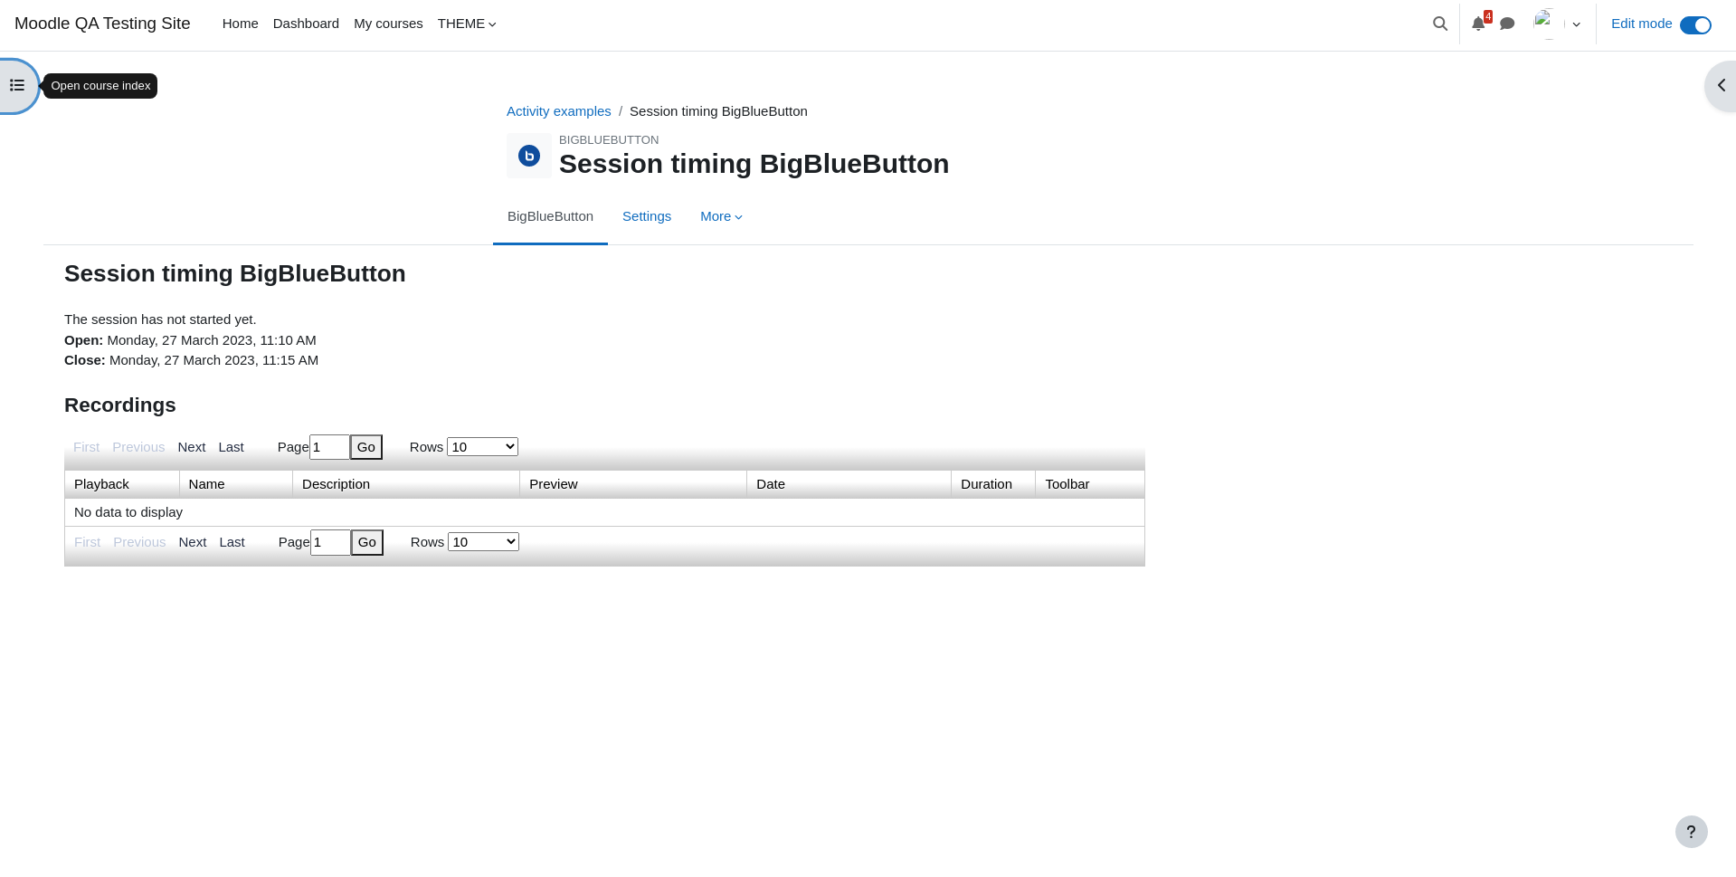Sort by Date column header

(849, 484)
